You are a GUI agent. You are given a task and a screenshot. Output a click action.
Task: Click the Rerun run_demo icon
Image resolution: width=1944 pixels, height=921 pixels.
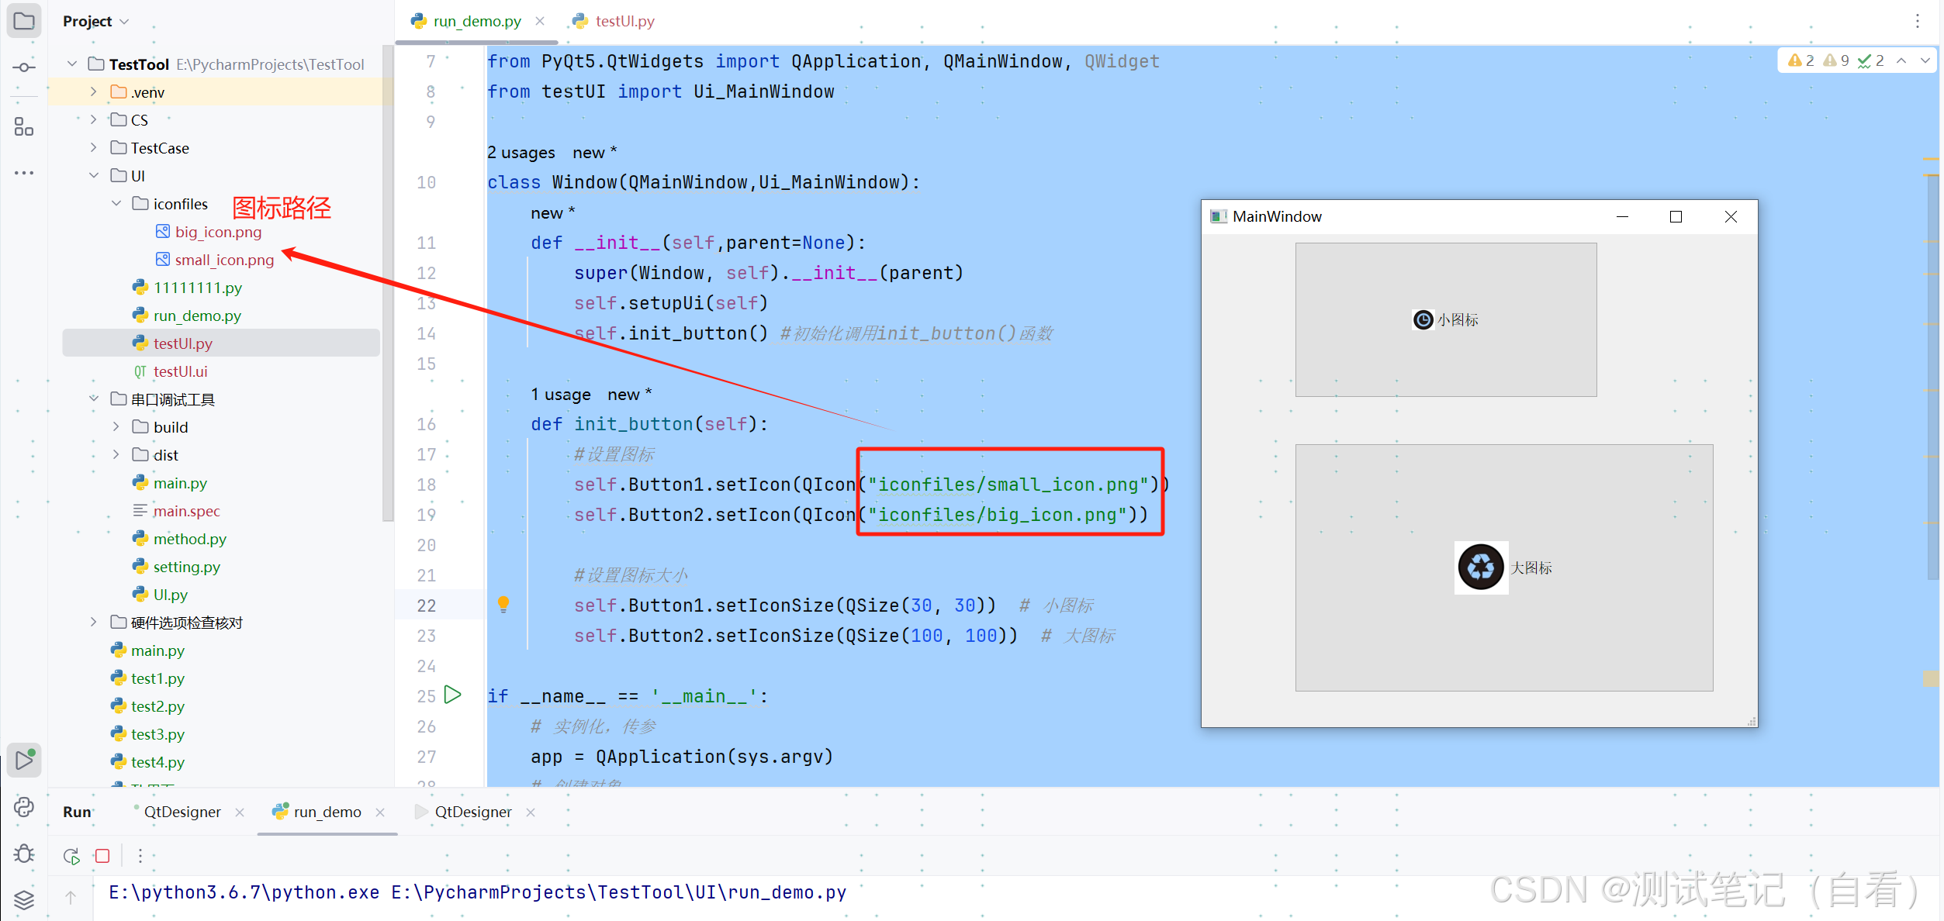pos(71,856)
